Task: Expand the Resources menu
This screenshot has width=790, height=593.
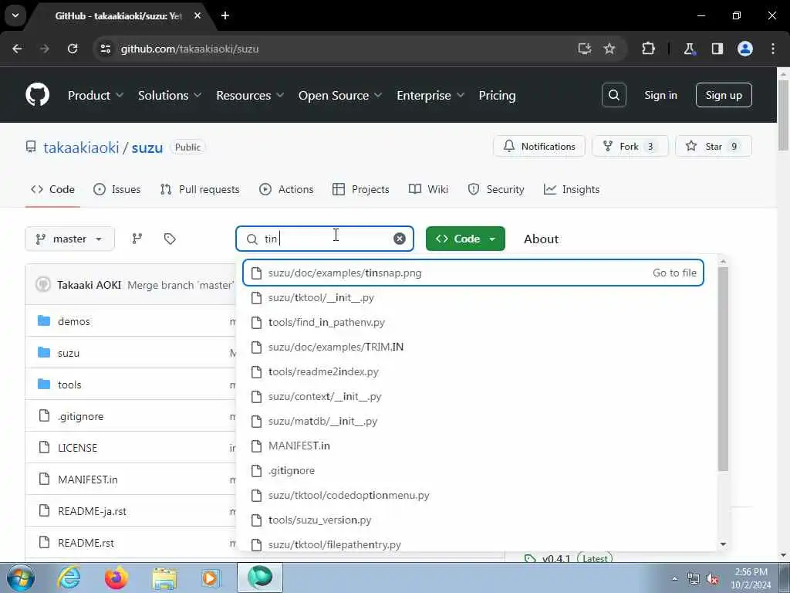Action: [250, 95]
